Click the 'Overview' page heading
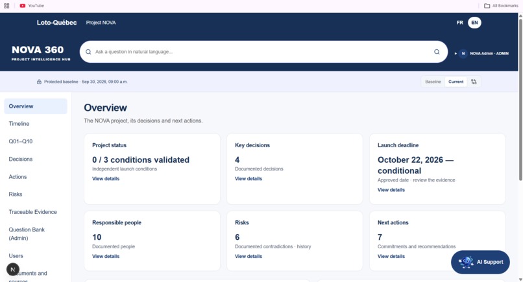The image size is (523, 282). pyautogui.click(x=105, y=108)
